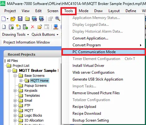
Task: Expand the MQTT node
Action: pos(15,110)
